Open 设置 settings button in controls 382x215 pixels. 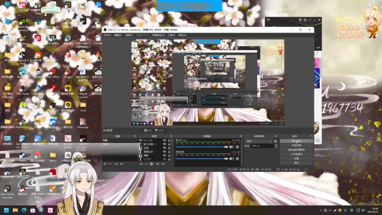point(297,159)
